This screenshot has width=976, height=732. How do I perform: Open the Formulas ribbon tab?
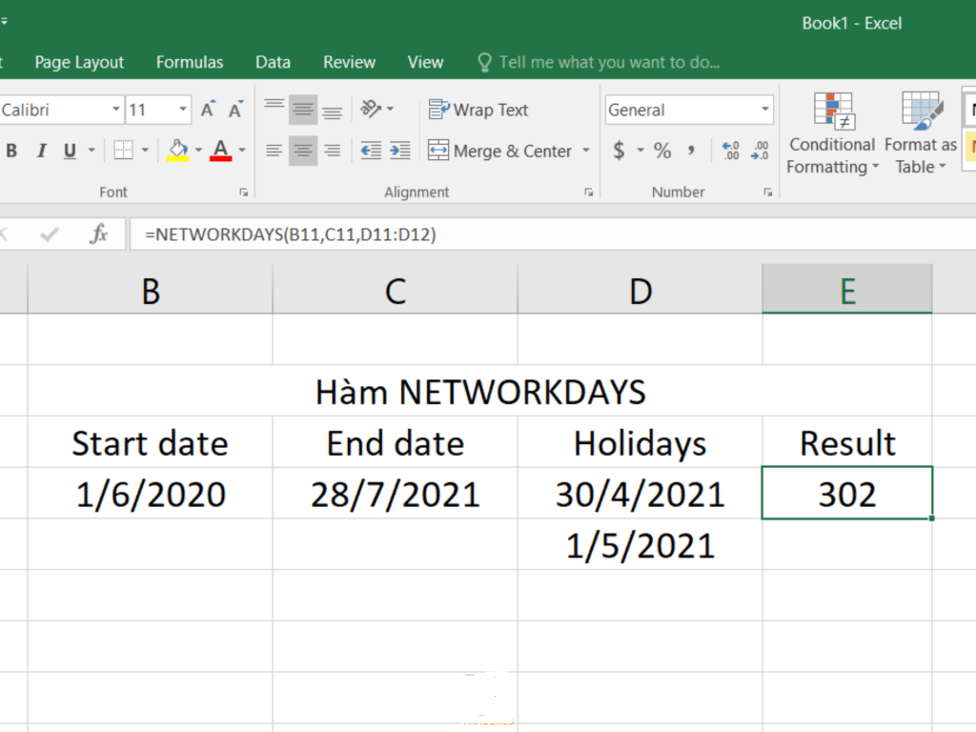tap(190, 62)
